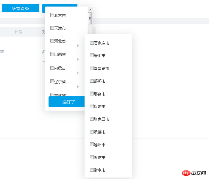The width and height of the screenshot is (209, 179).
Task: Click the 衡水市 label text
Action: (x=99, y=170)
